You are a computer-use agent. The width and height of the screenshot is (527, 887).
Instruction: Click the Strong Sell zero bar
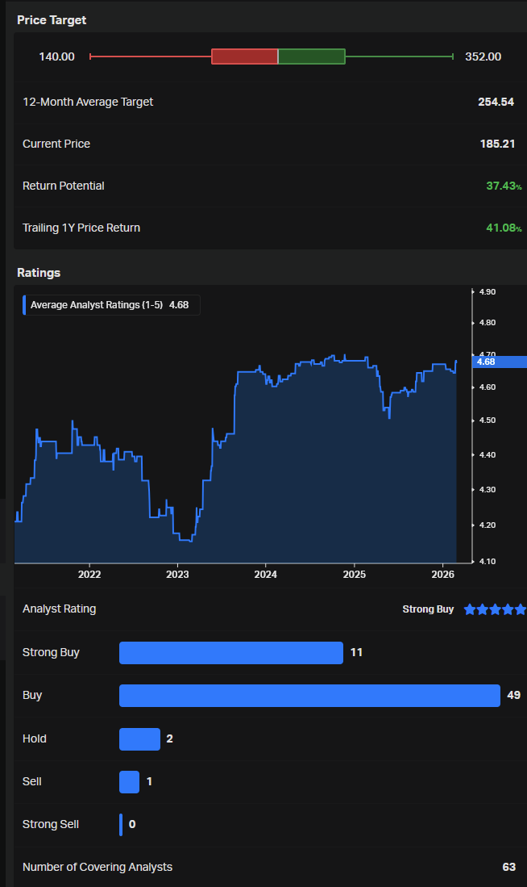(x=121, y=825)
